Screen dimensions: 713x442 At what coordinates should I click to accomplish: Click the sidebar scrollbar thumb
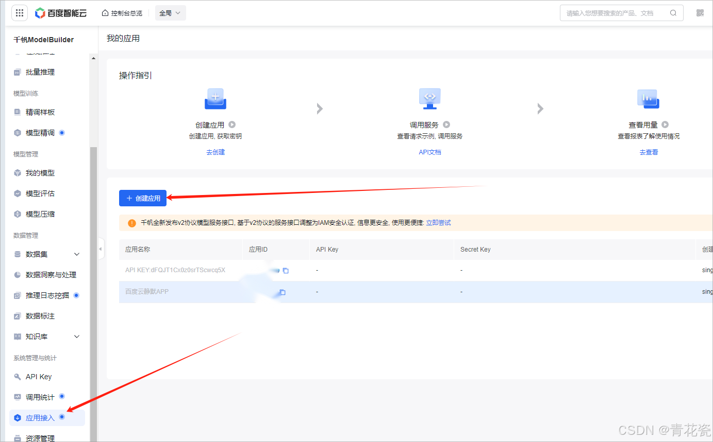tap(93, 293)
